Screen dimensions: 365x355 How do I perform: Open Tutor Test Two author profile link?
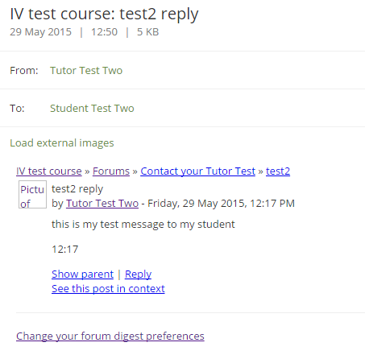pyautogui.click(x=102, y=204)
